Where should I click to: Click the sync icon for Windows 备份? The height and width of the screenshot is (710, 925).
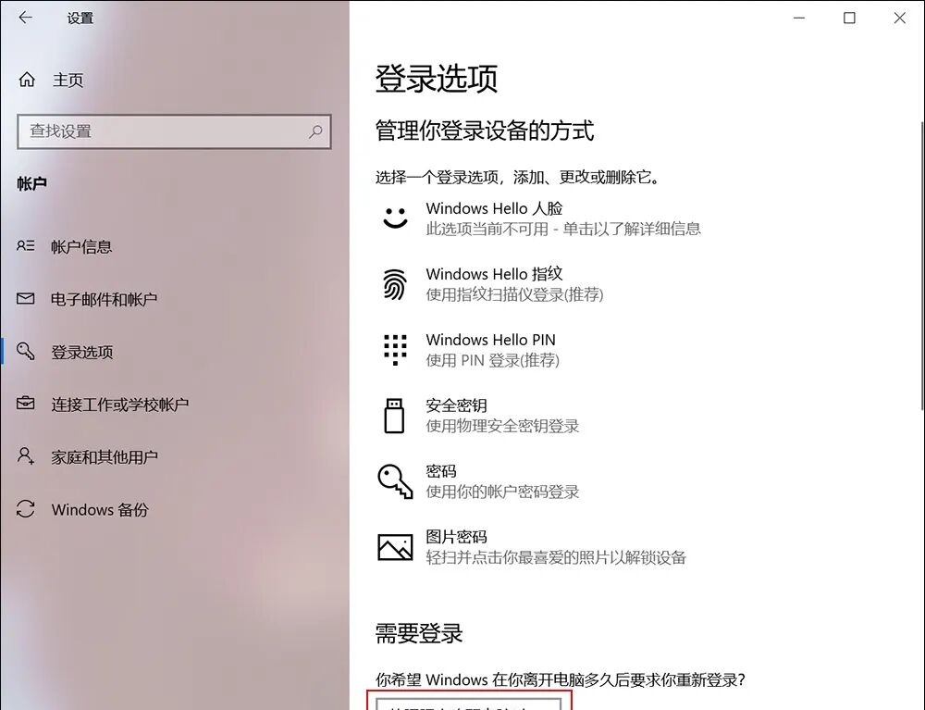[25, 509]
